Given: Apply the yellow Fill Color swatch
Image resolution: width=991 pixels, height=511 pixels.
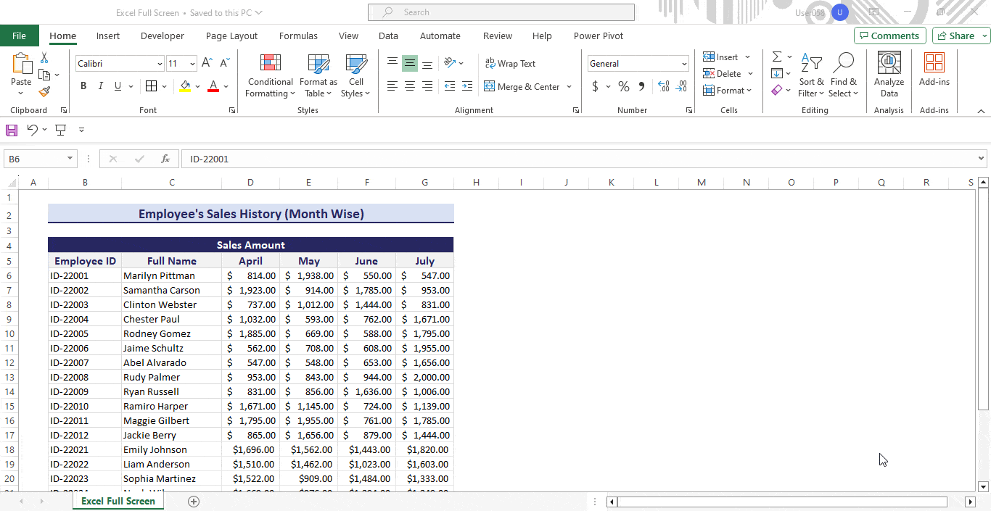Looking at the screenshot, I should 185,87.
